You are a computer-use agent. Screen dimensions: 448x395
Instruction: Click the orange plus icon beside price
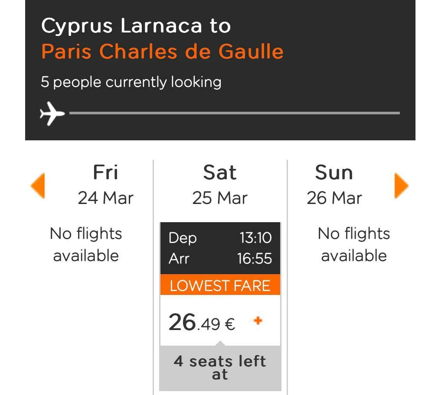click(258, 321)
